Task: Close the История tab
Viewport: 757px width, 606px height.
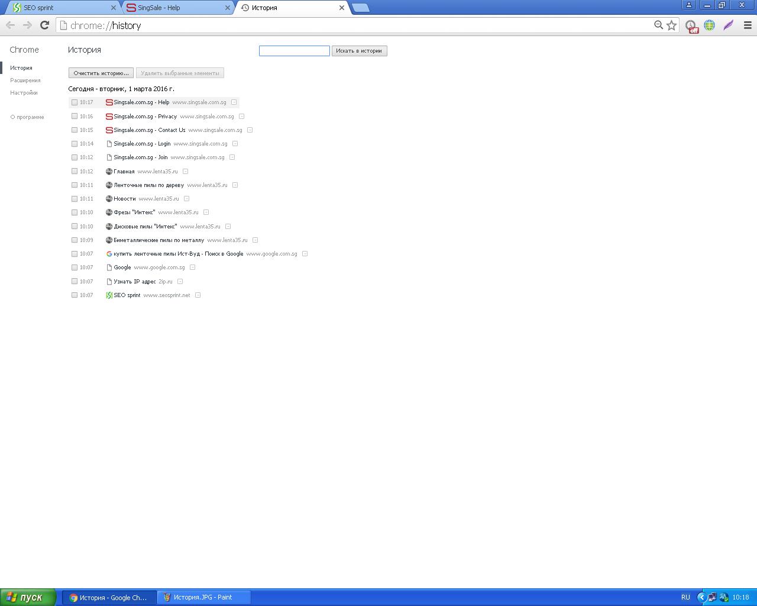Action: pos(341,8)
